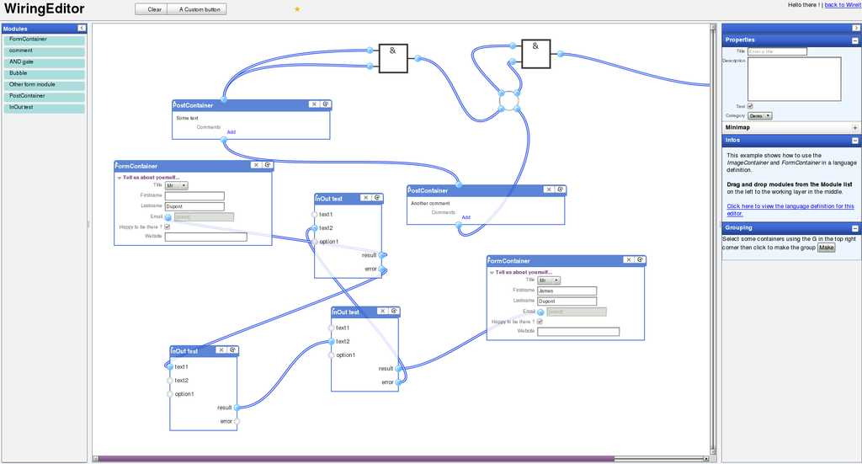
Task: Click result terminal of bottom-left InOut test
Action: click(237, 408)
